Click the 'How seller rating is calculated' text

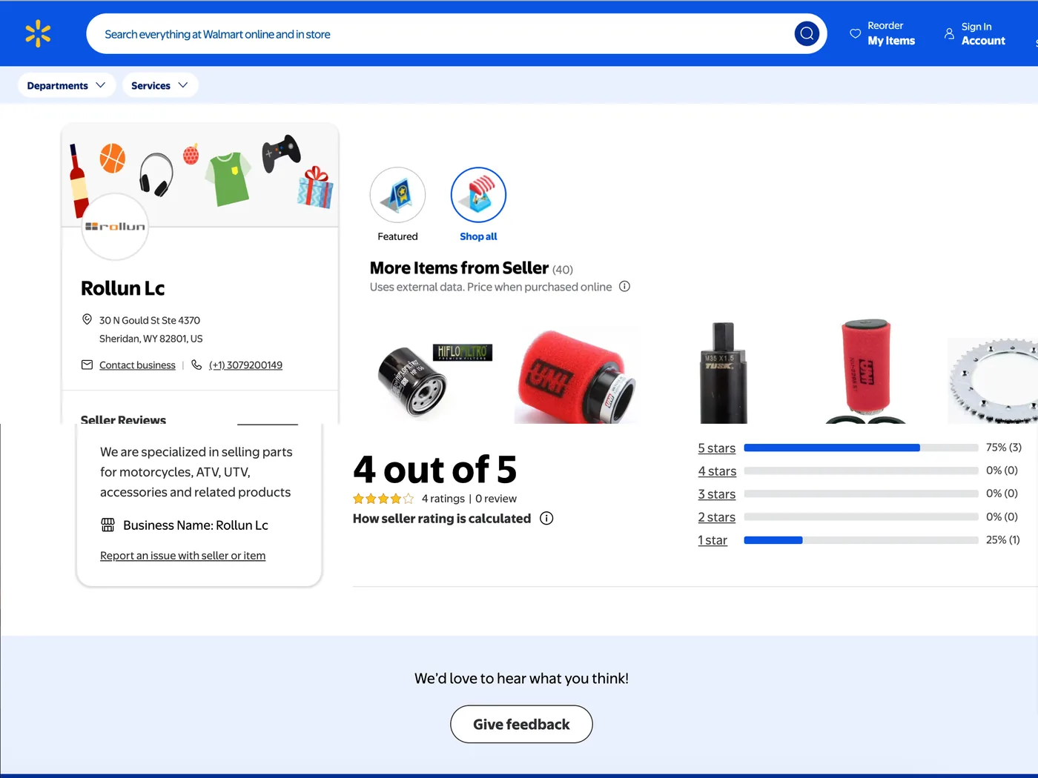442,519
